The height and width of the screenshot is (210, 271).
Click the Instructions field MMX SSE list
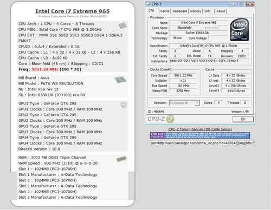210,61
